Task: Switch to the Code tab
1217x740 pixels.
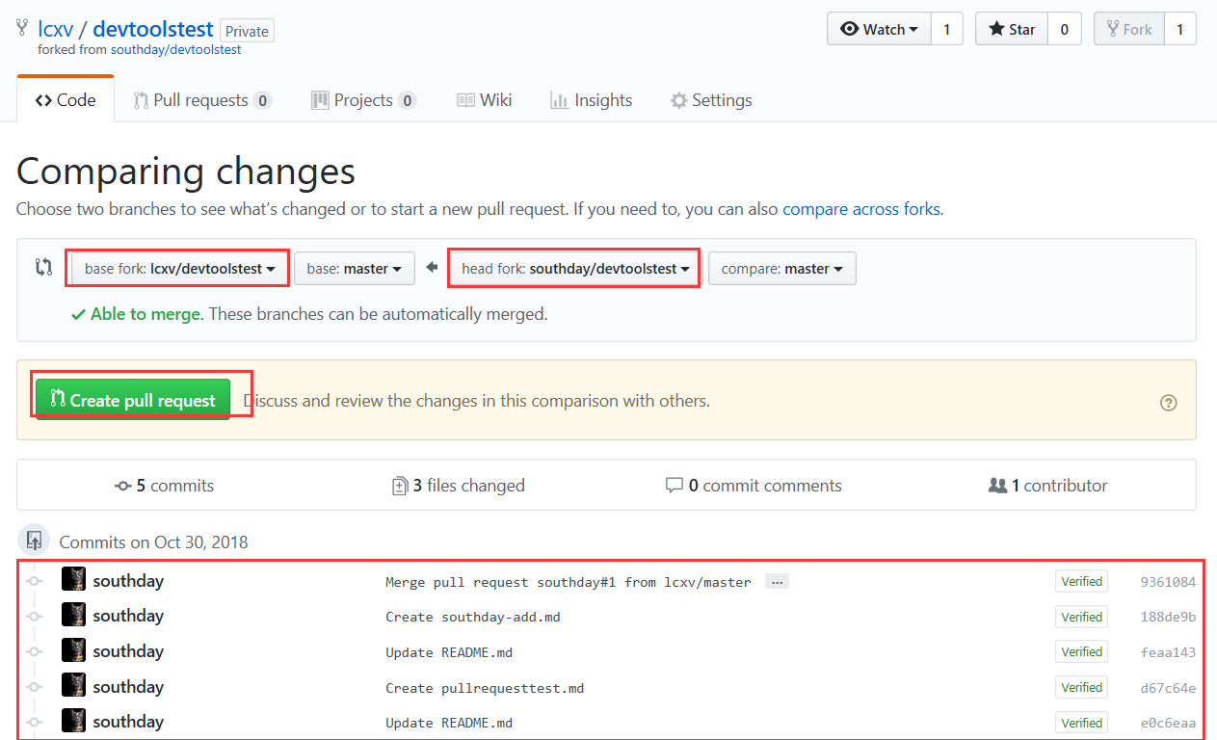Action: (66, 100)
